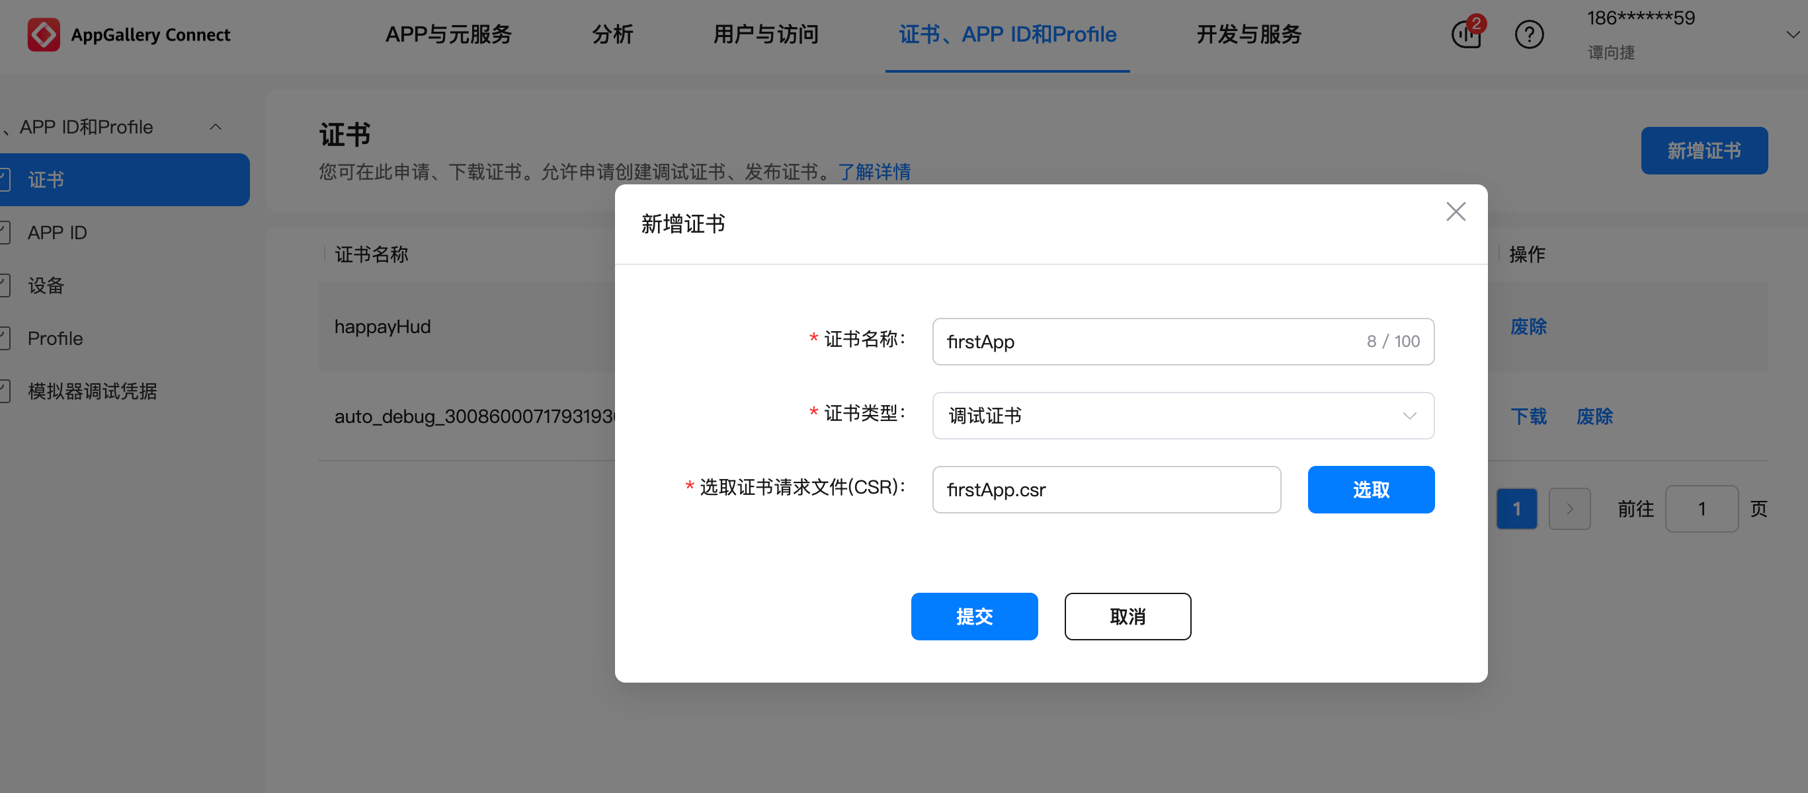
Task: Click the 提交 button
Action: pos(973,617)
